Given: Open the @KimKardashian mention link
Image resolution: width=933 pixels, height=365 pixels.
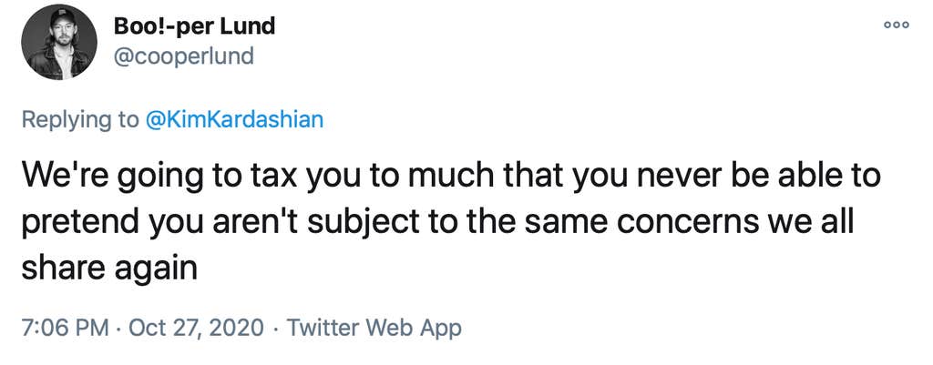Looking at the screenshot, I should pyautogui.click(x=235, y=120).
